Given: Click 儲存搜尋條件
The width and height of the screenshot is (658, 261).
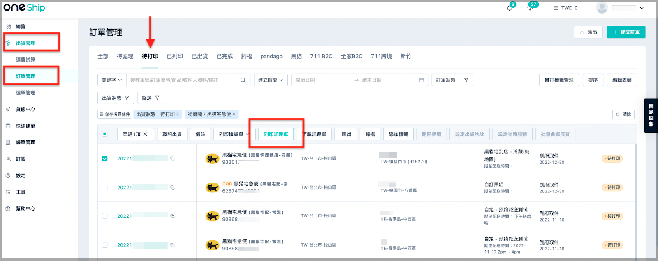Looking at the screenshot, I should point(115,114).
